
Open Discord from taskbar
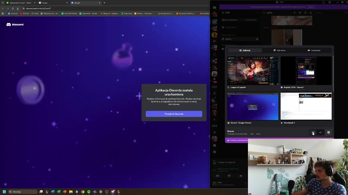click(x=113, y=192)
